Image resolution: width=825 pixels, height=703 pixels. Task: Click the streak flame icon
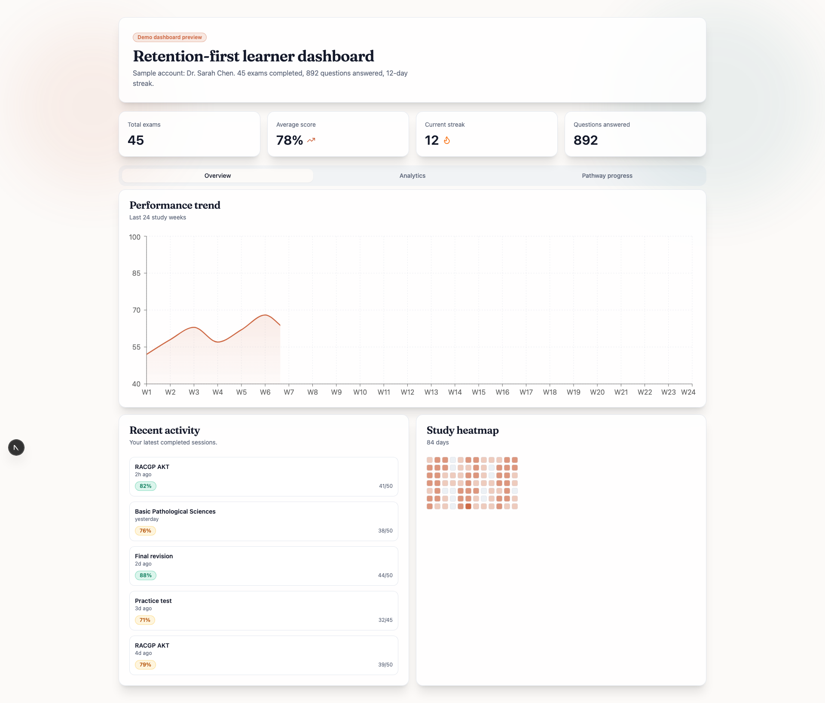click(x=447, y=140)
